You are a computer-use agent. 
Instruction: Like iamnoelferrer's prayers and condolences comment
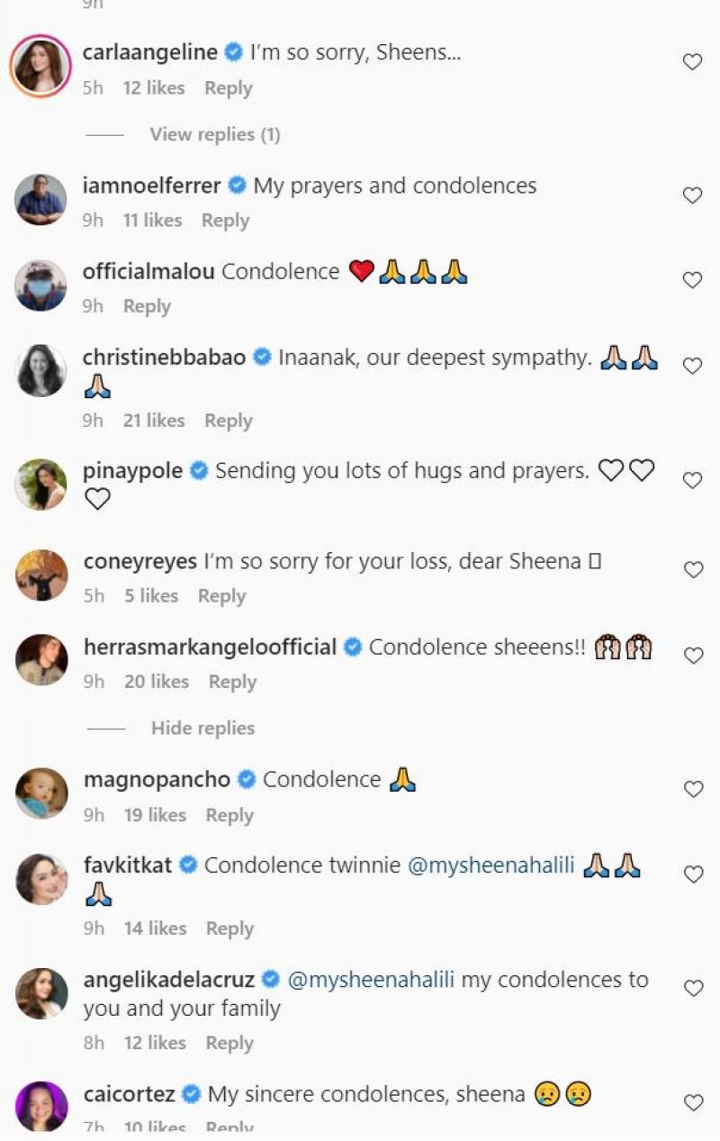point(691,195)
